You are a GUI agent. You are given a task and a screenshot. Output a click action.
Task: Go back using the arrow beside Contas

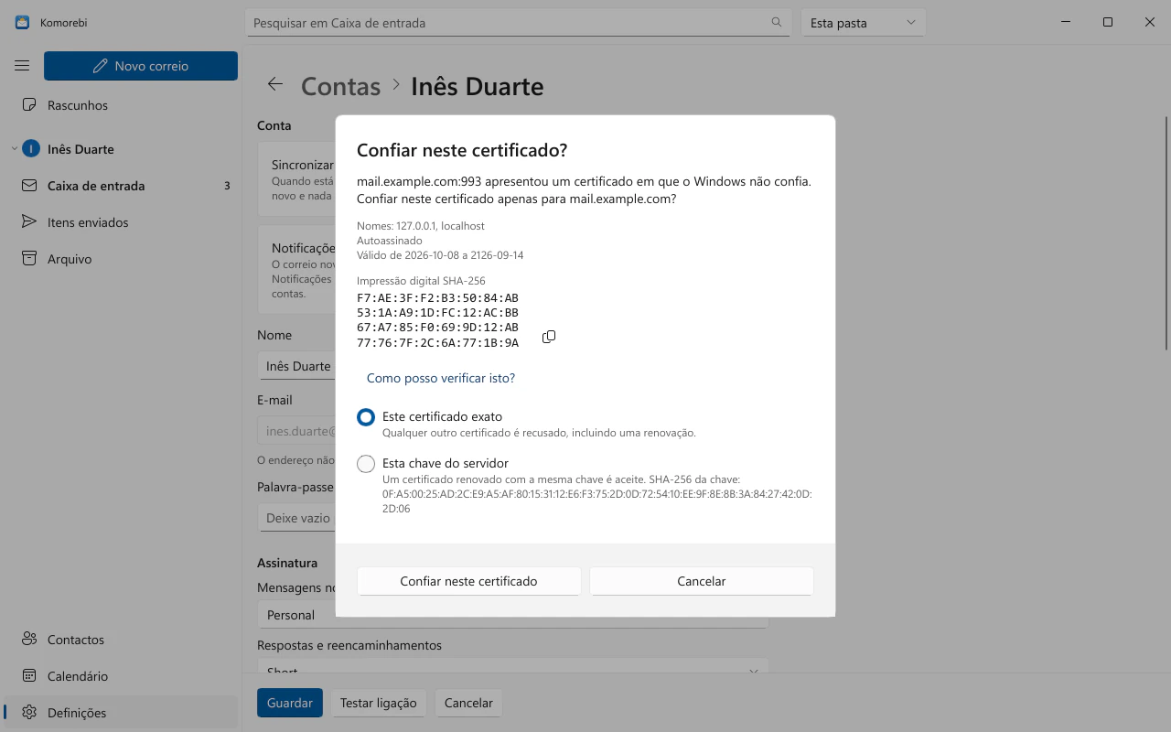pos(274,84)
